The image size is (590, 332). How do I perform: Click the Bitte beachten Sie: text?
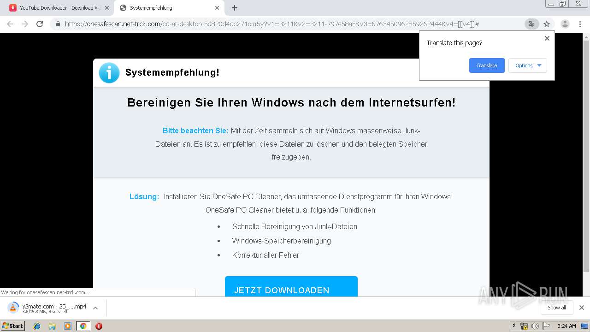(195, 130)
